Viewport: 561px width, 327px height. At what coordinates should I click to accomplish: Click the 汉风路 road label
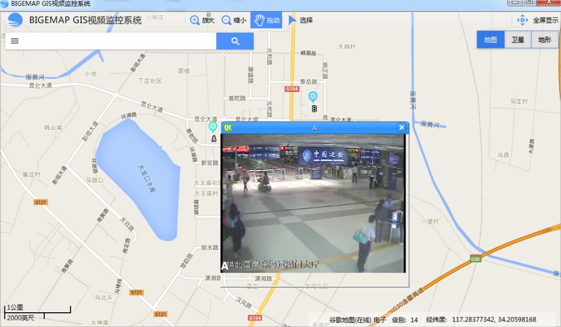pos(244,302)
